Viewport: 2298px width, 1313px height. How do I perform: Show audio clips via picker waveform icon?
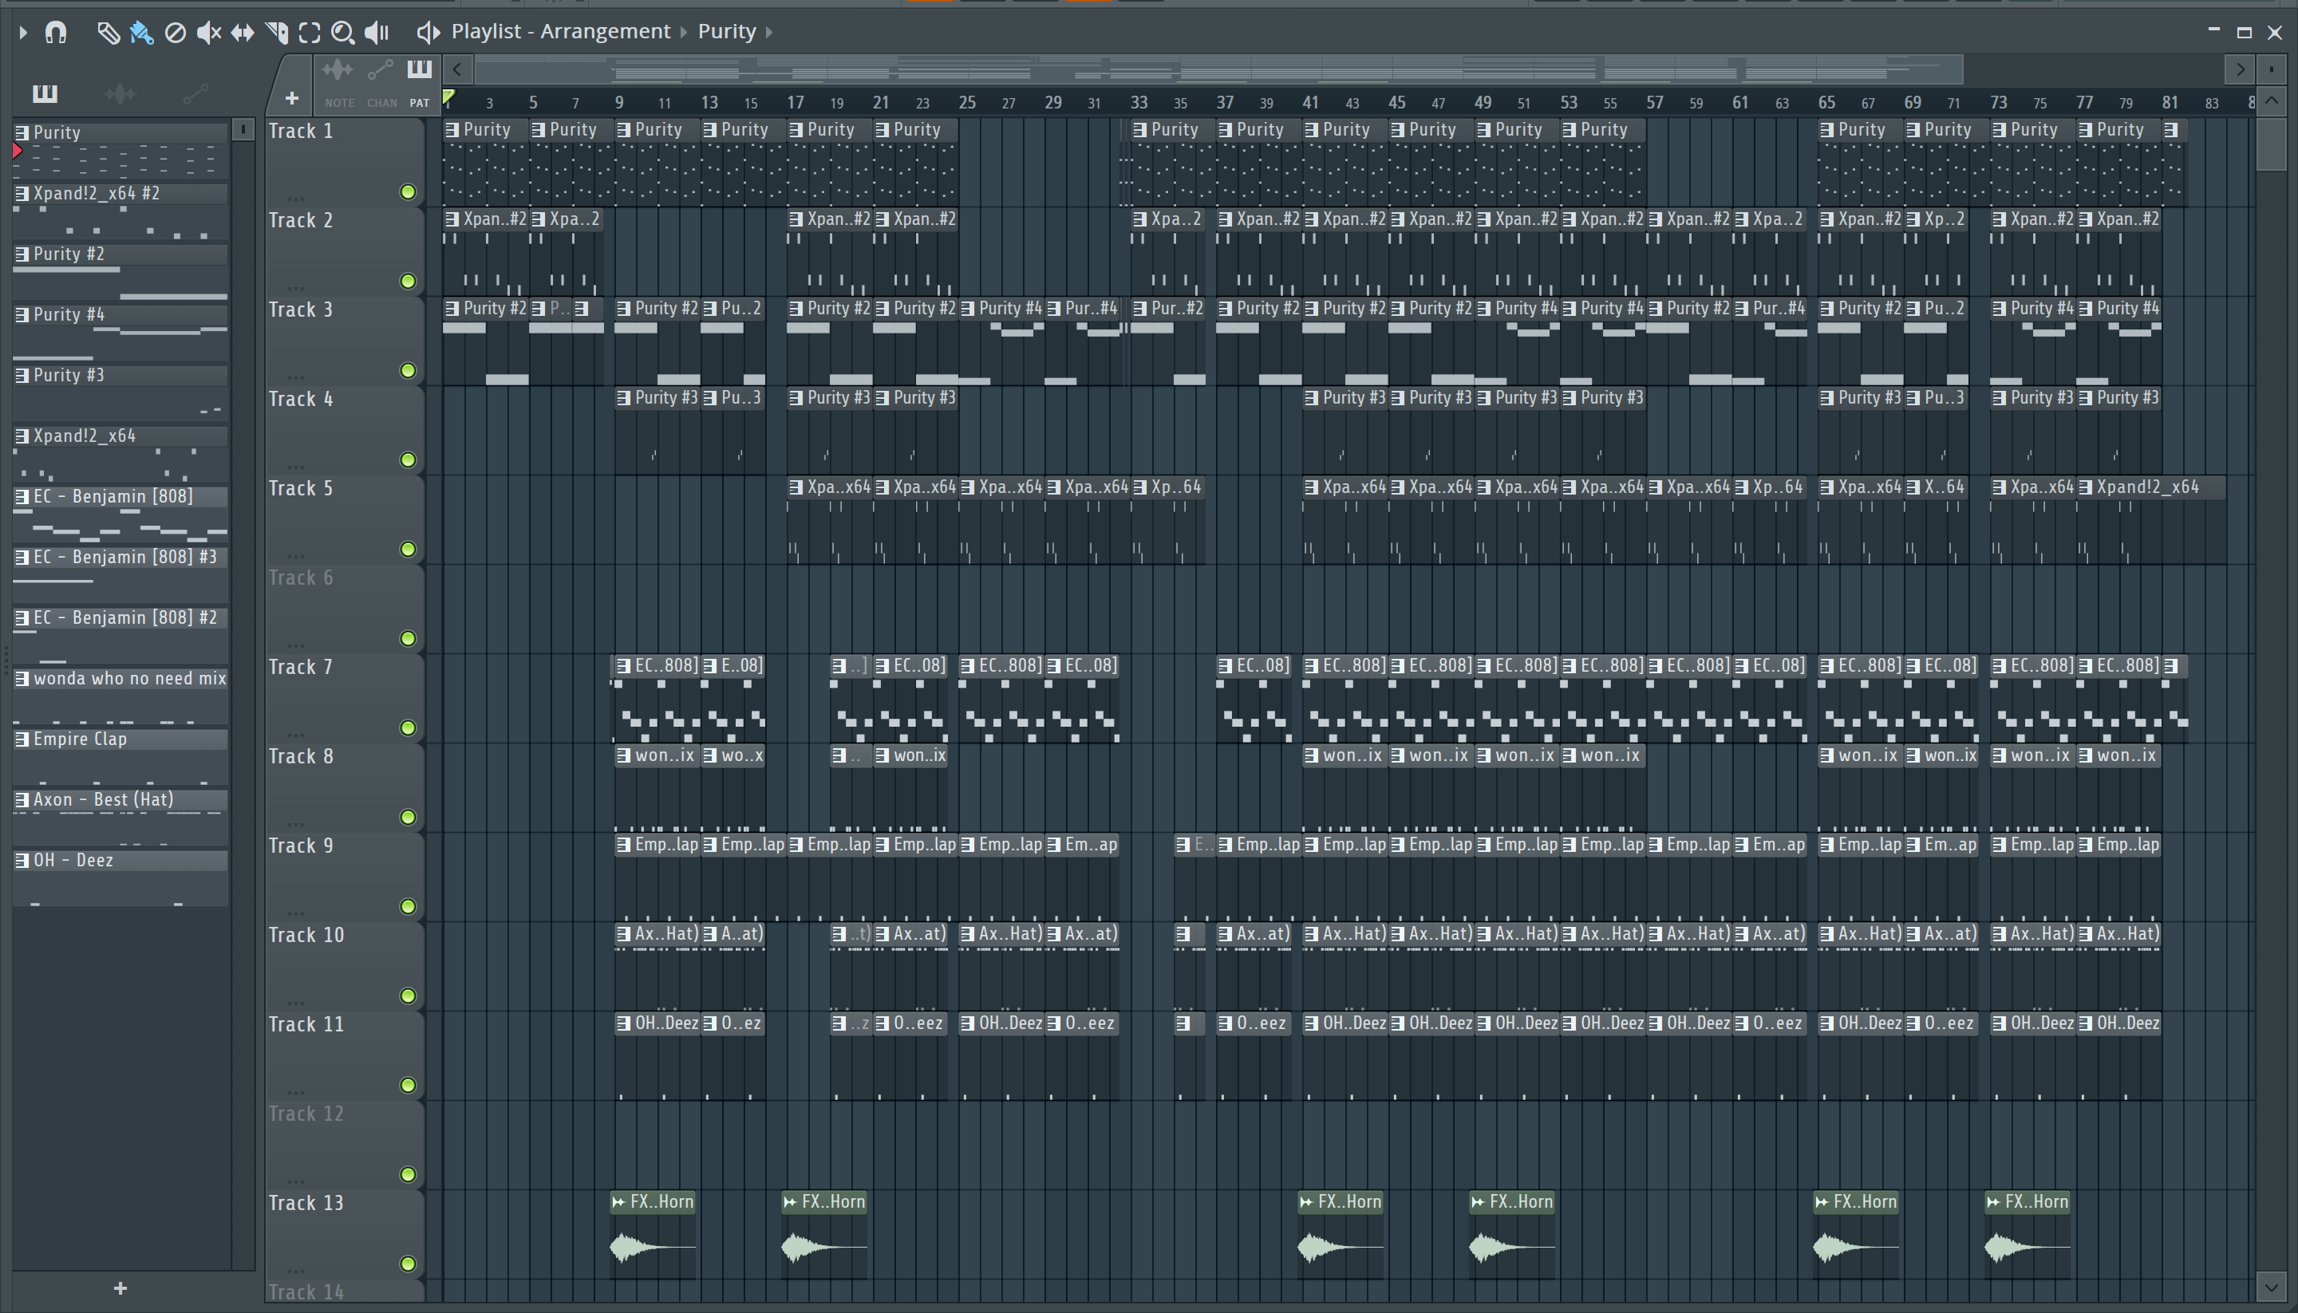pyautogui.click(x=120, y=93)
